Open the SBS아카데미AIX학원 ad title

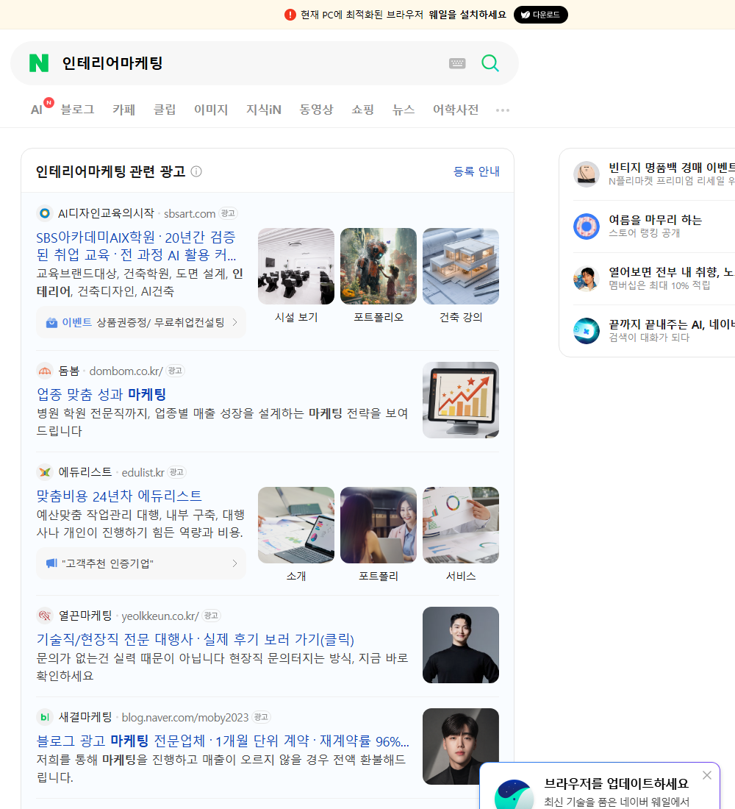tap(136, 246)
